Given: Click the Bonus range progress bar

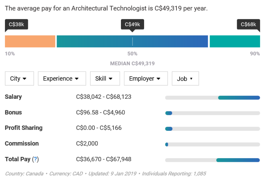Looking at the screenshot, I should click(x=212, y=113).
